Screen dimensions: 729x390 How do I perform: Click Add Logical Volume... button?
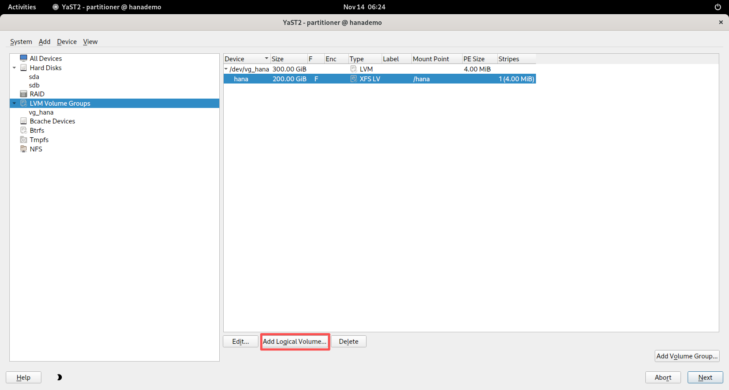294,341
